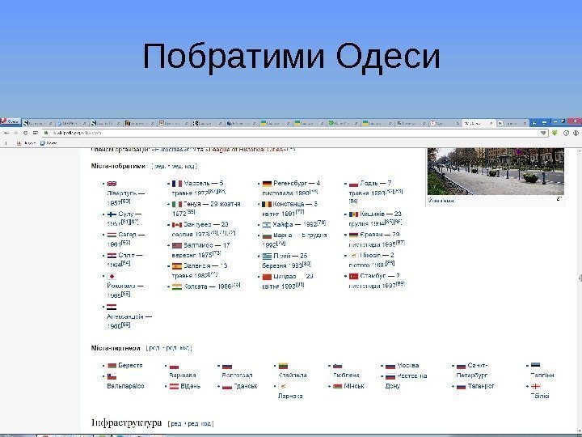This screenshot has height=437, width=582.
Task: Enlarge the photo using its expand icon
Action: [x=559, y=199]
